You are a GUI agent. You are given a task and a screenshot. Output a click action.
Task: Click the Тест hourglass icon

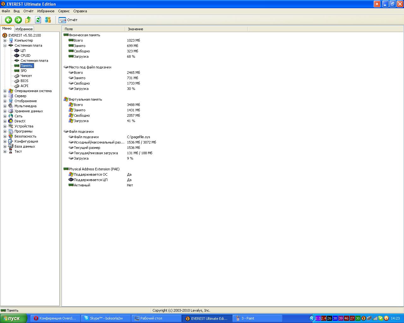point(11,151)
